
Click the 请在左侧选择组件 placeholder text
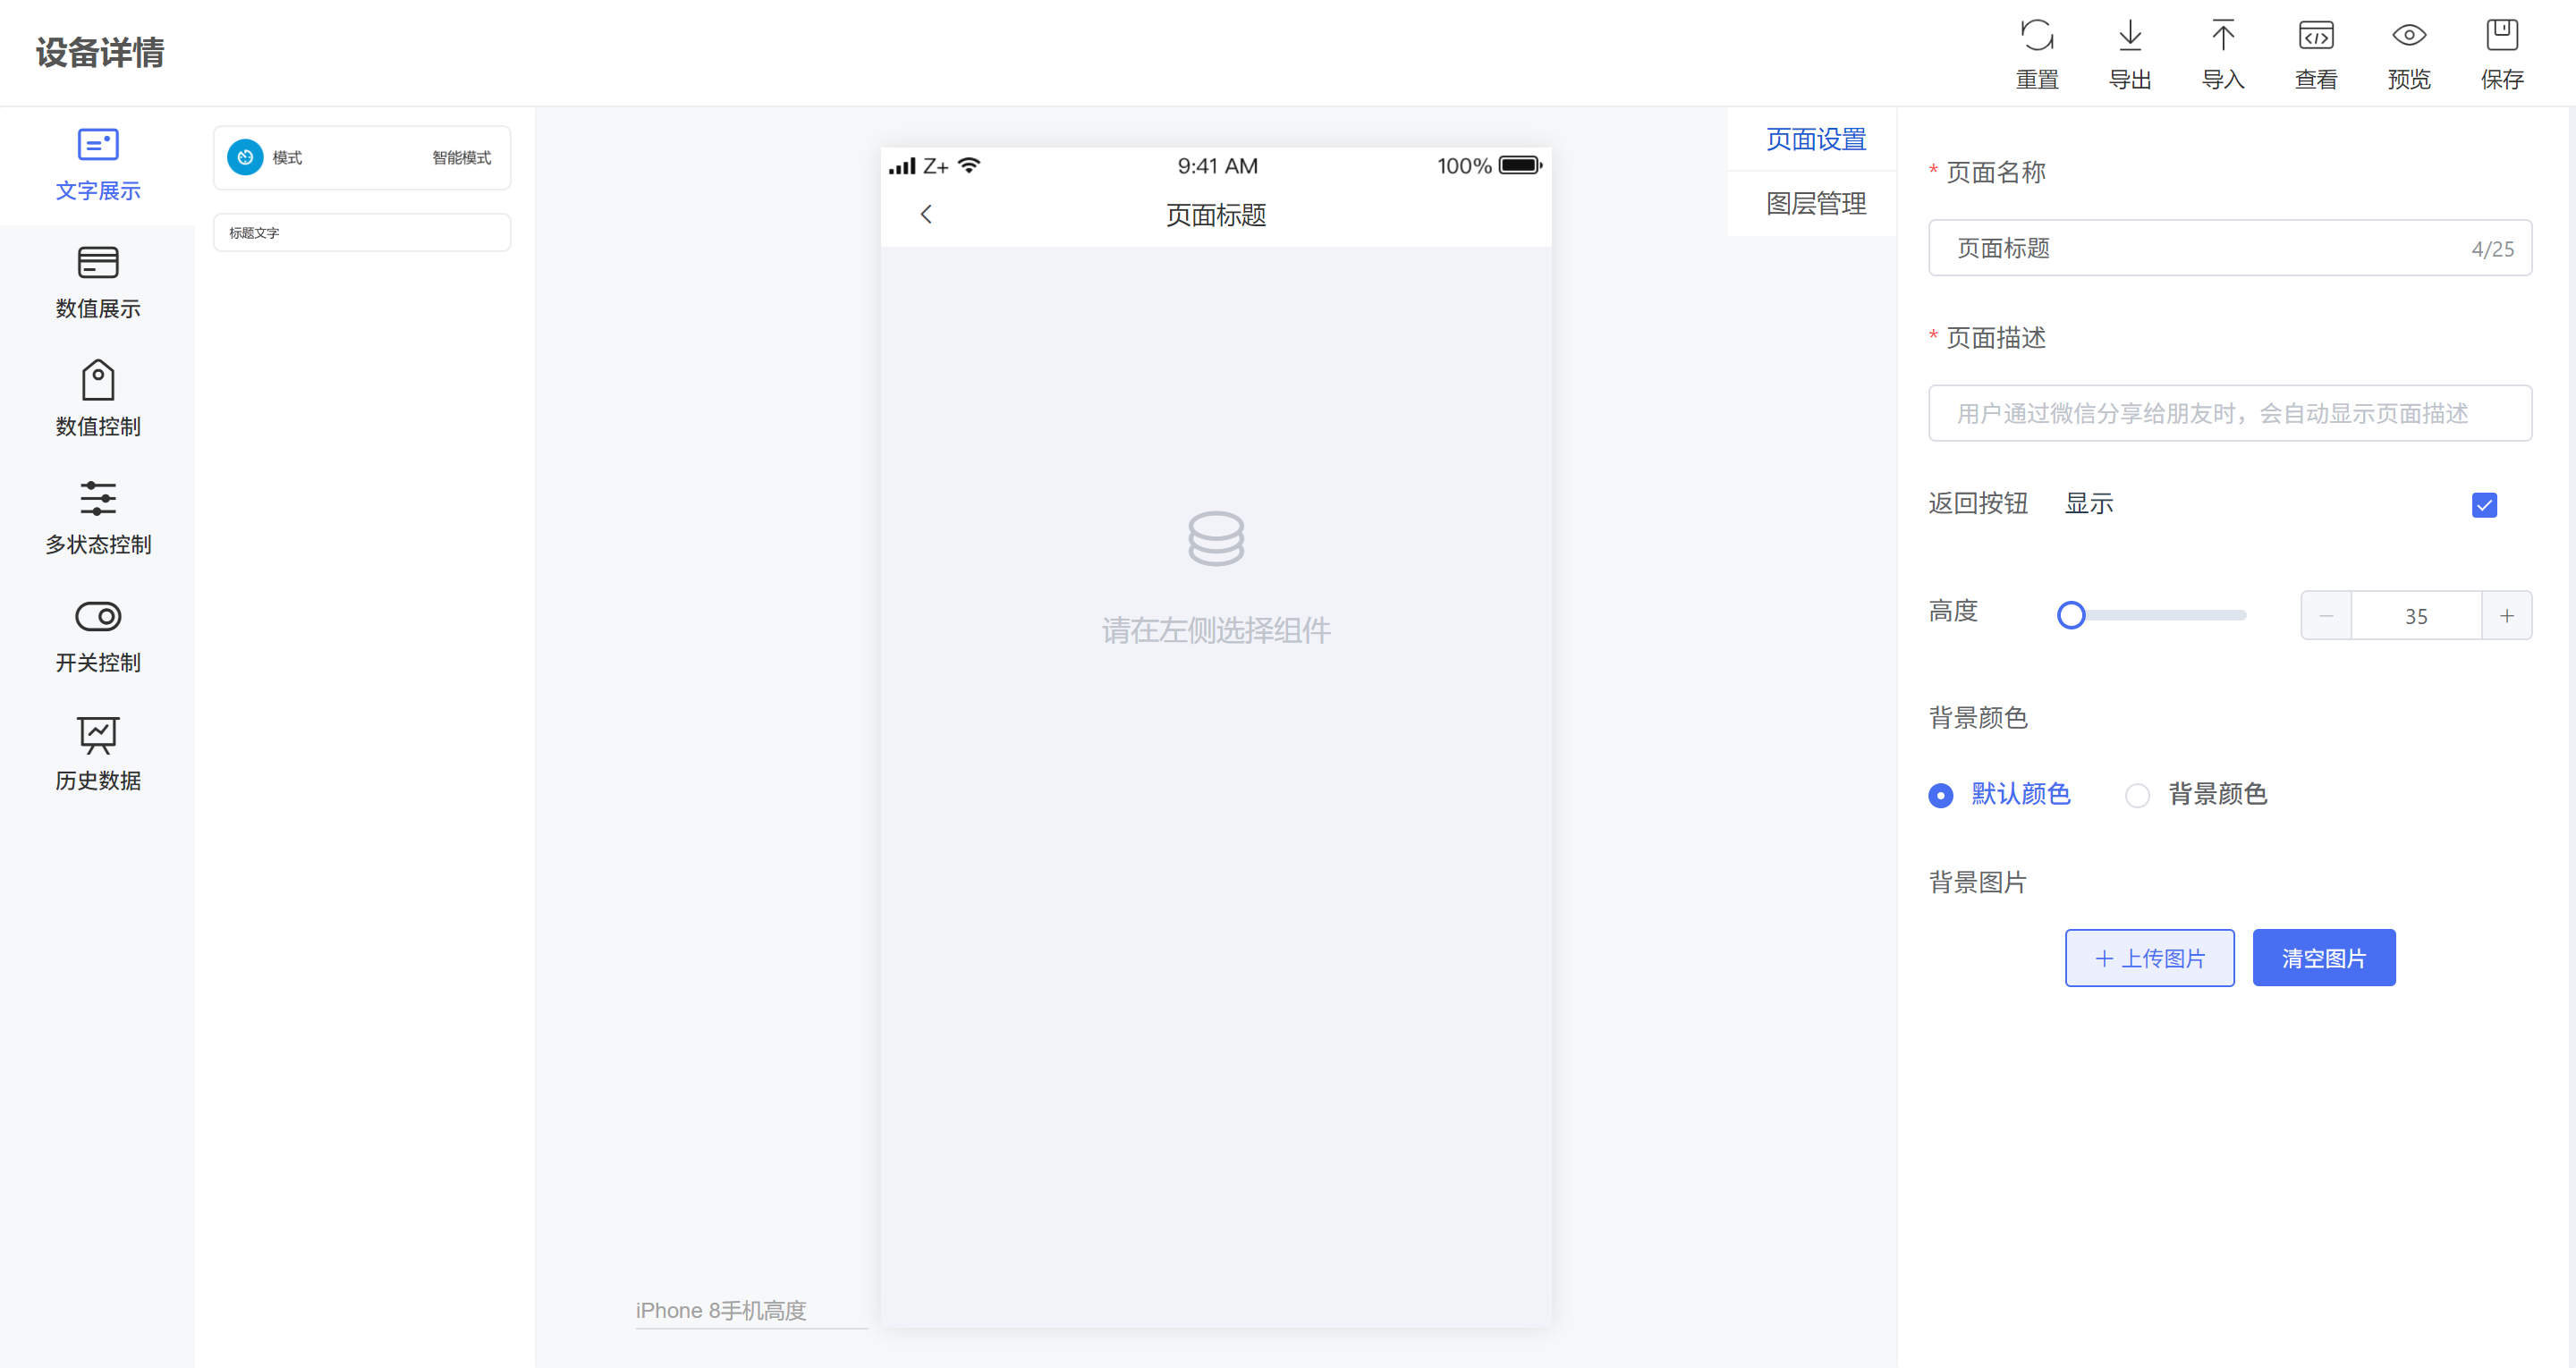pos(1216,630)
